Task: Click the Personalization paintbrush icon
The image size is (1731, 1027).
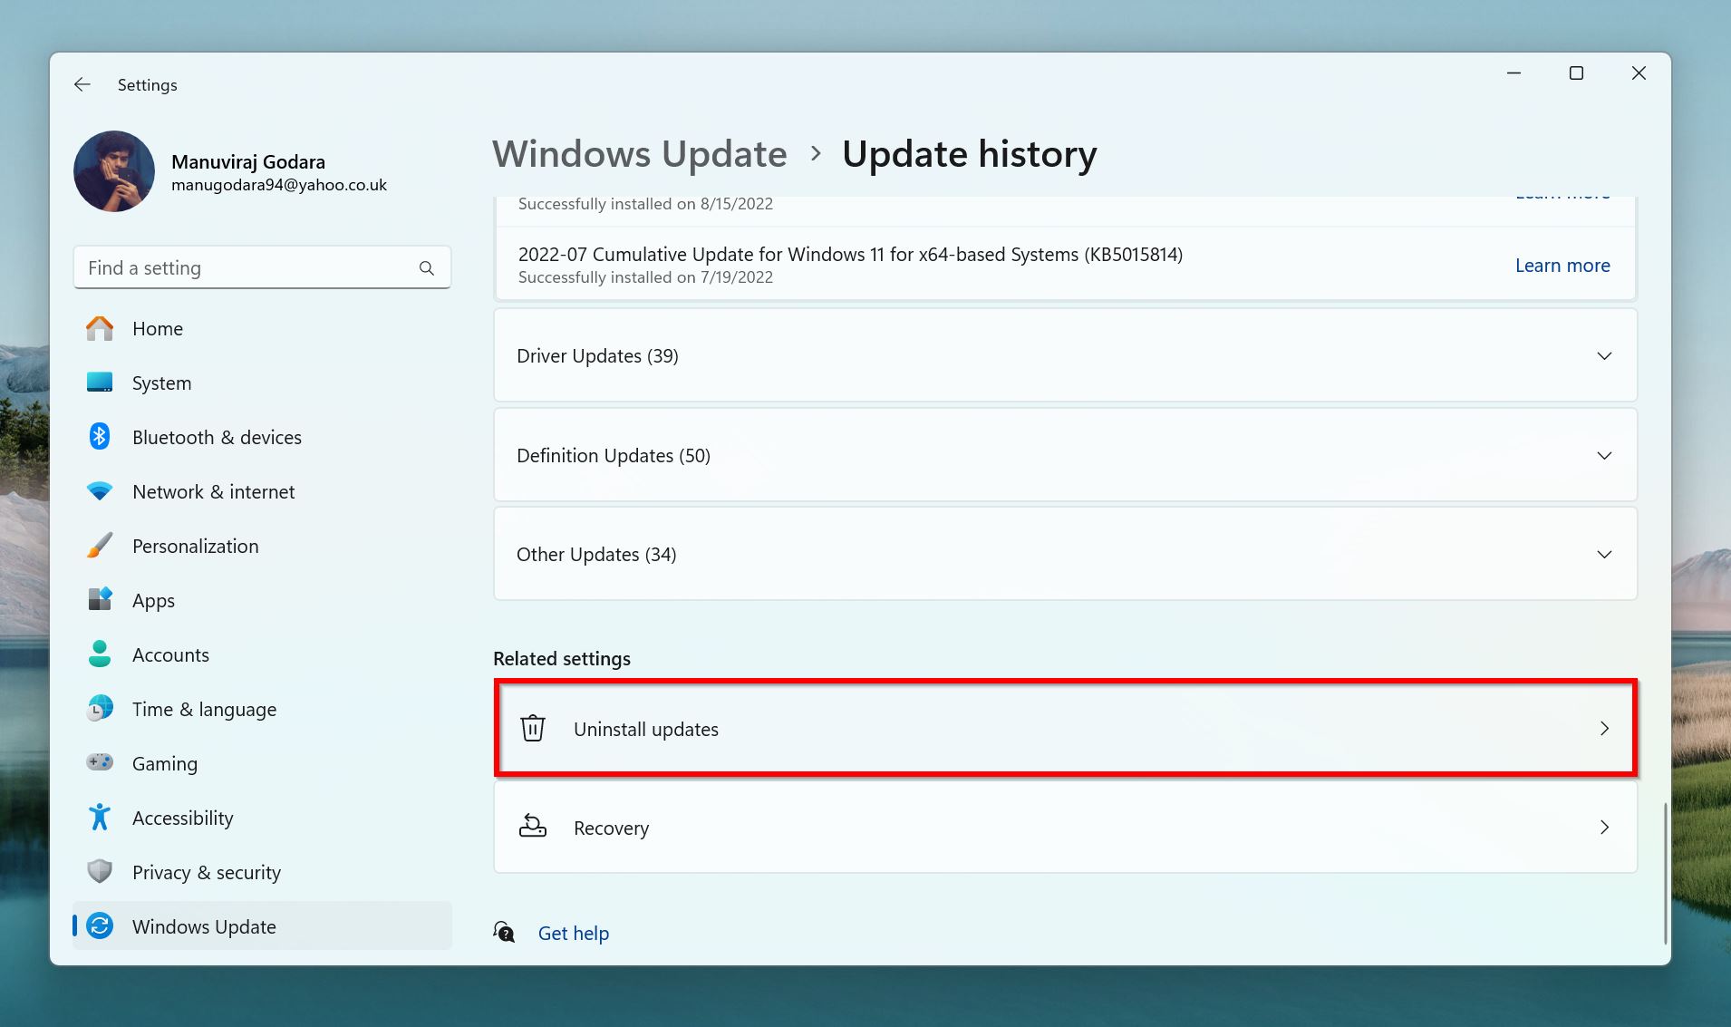Action: coord(100,546)
